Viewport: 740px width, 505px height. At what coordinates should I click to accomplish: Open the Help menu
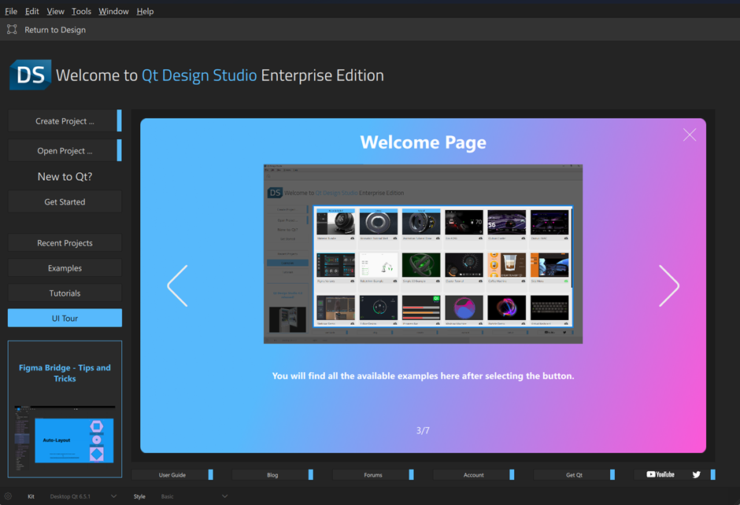tap(145, 12)
